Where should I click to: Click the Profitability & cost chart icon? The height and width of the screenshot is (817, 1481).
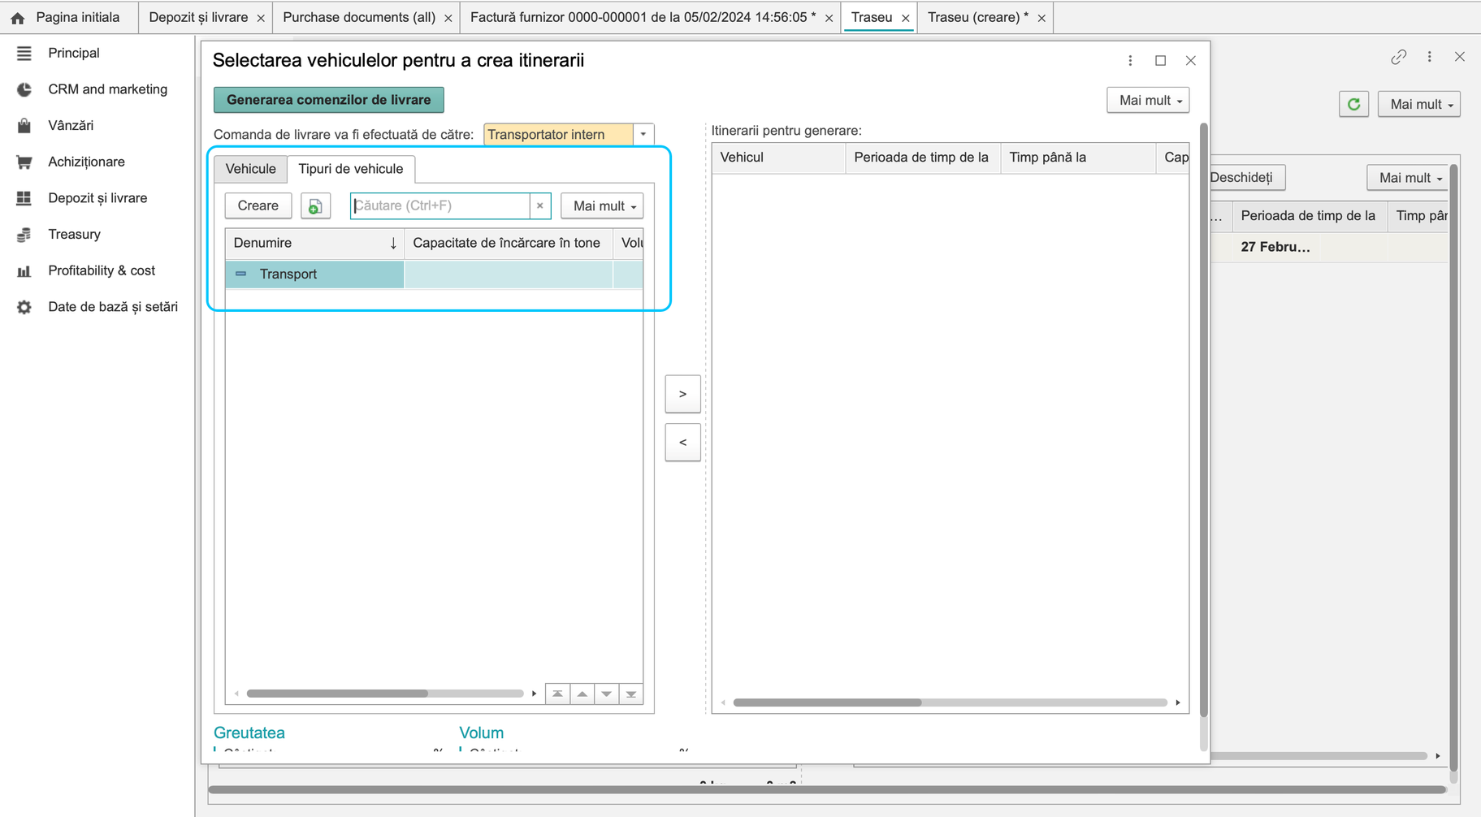24,271
